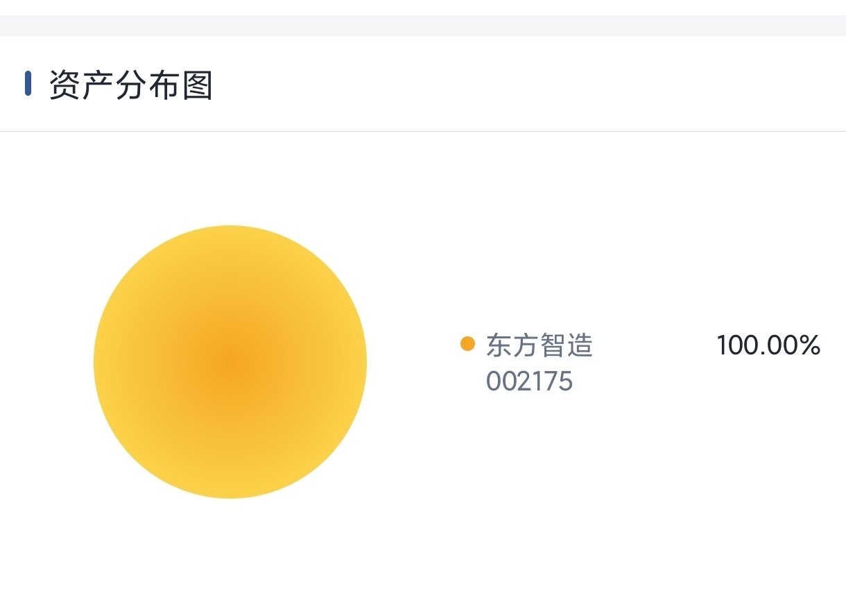Select the 东方智造 legend label
This screenshot has width=846, height=611.
[x=539, y=345]
